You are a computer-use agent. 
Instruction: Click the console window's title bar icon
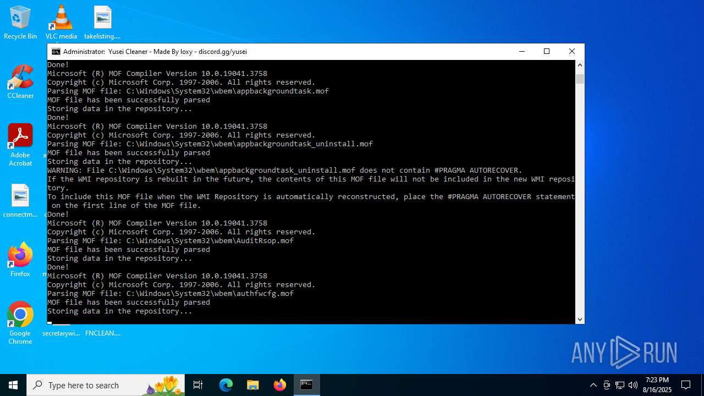56,51
